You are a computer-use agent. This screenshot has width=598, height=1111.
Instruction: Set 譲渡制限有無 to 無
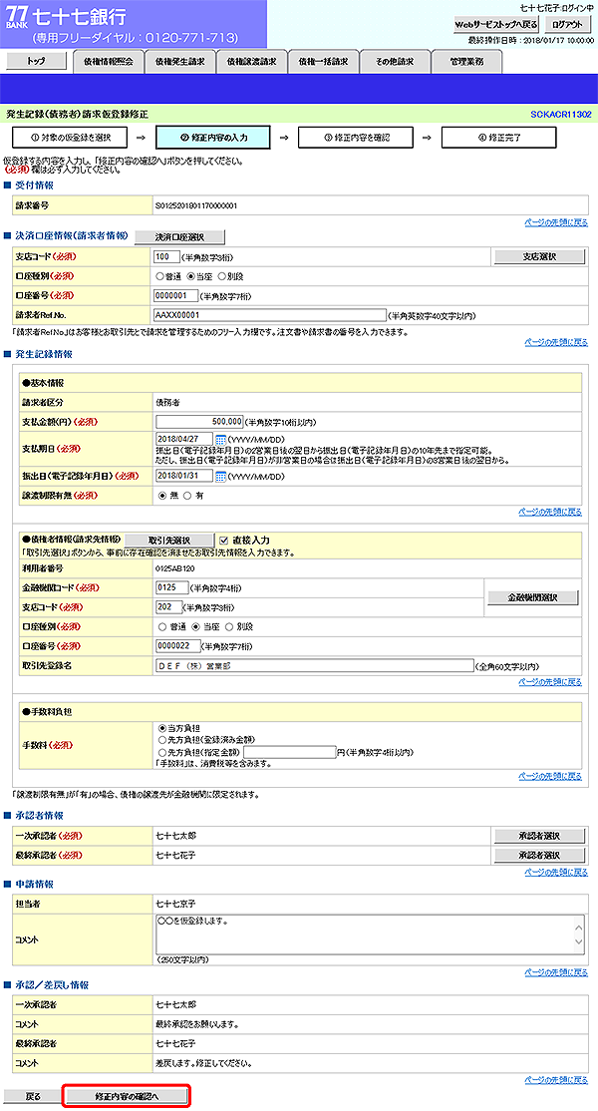point(162,496)
